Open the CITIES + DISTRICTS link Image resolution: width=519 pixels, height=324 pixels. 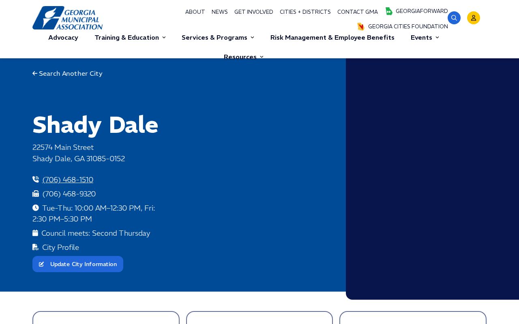(x=305, y=12)
